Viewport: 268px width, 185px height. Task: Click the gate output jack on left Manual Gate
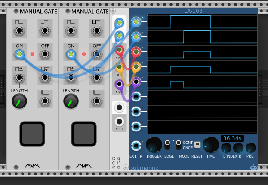coord(19,31)
